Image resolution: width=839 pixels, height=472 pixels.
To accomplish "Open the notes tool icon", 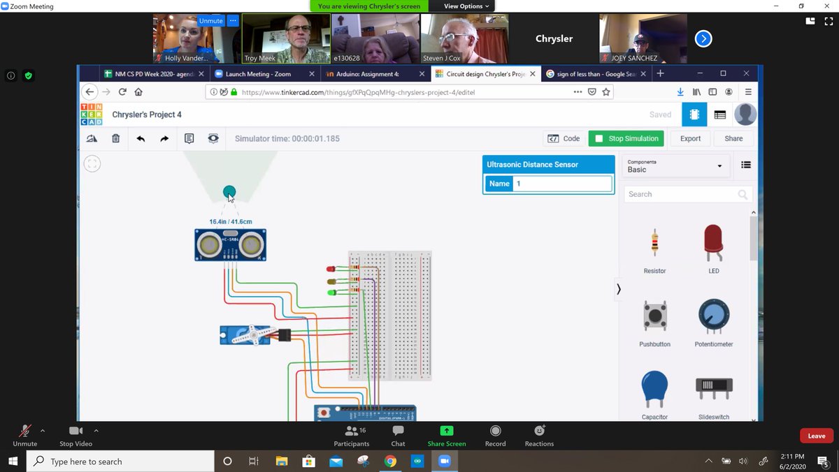I will [189, 139].
